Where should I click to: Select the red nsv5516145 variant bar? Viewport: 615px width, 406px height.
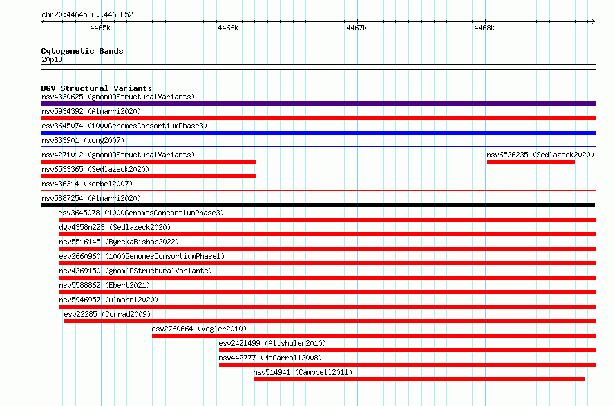(328, 249)
